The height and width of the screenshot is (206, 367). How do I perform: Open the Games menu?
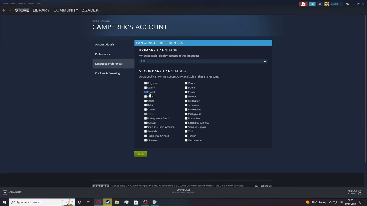pos(31,3)
